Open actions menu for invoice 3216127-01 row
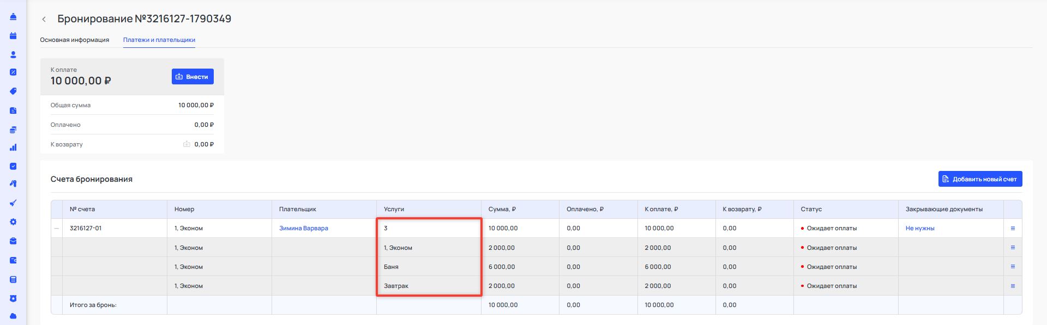Viewport: 1047px width, 325px height. [x=1013, y=229]
